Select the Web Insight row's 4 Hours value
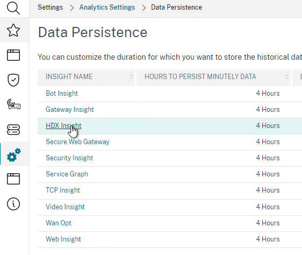This screenshot has width=302, height=255. point(268,239)
